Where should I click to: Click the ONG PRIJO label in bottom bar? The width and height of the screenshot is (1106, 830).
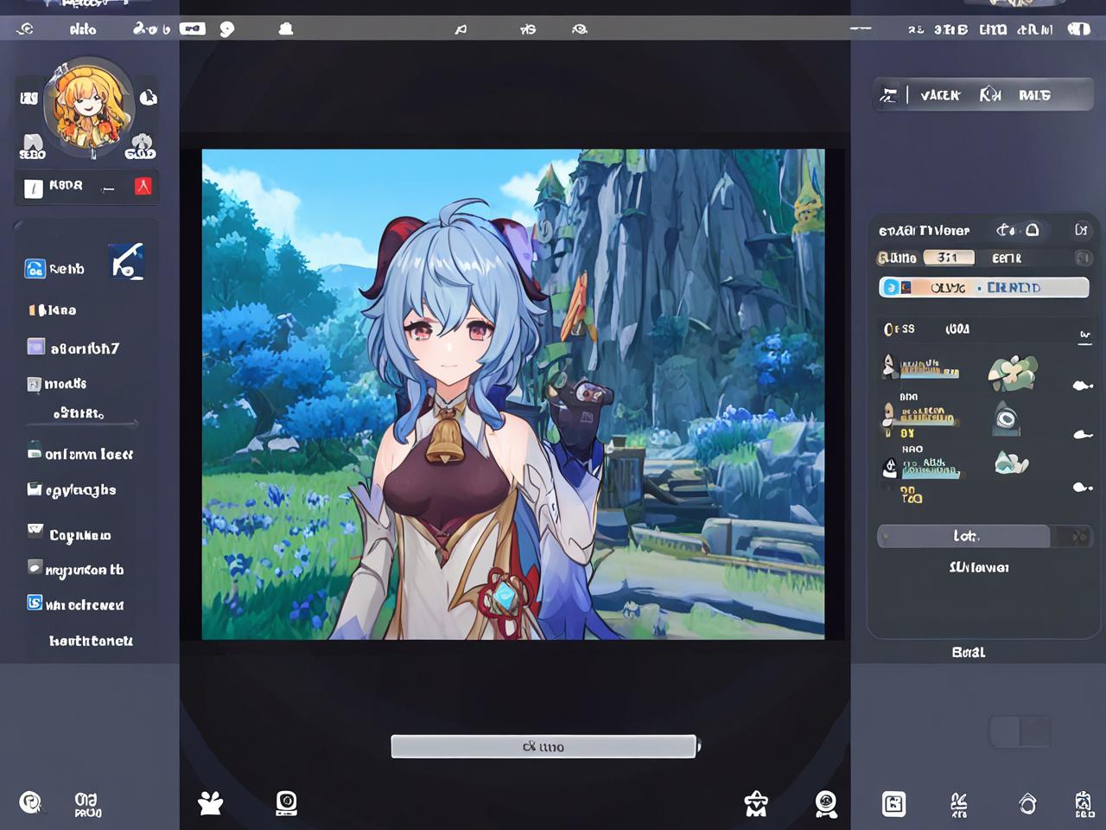pyautogui.click(x=87, y=804)
